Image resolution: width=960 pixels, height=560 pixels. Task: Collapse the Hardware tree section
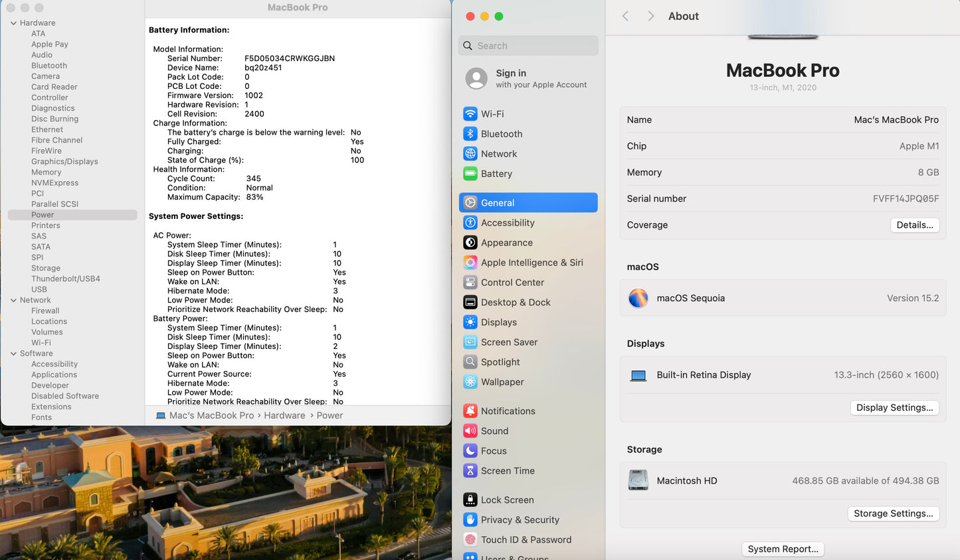pos(13,23)
